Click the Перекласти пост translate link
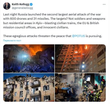Viewport: 110px width, 104px height. (x=12, y=40)
